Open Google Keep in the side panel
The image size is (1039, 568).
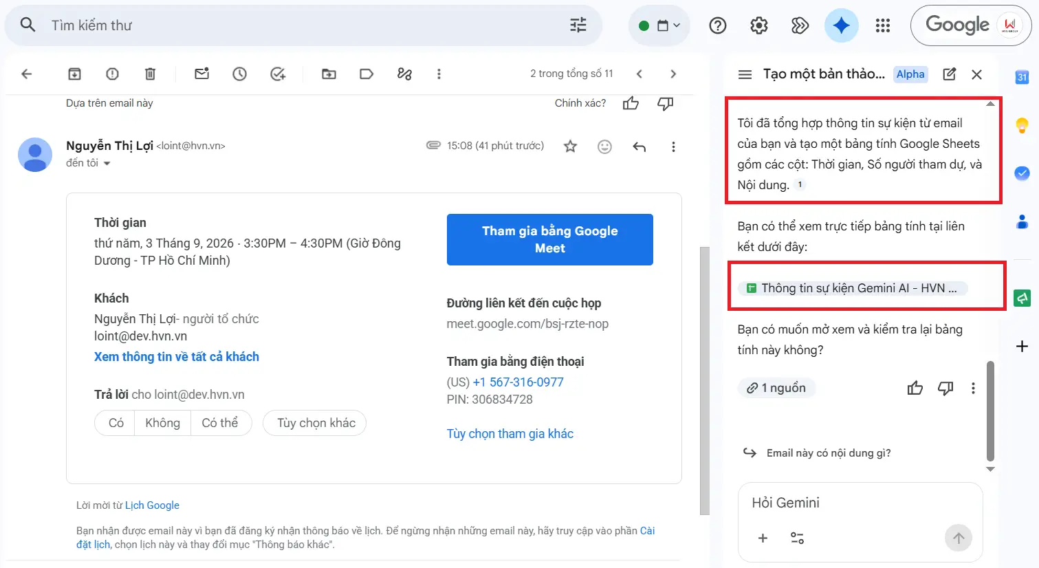[x=1022, y=125]
